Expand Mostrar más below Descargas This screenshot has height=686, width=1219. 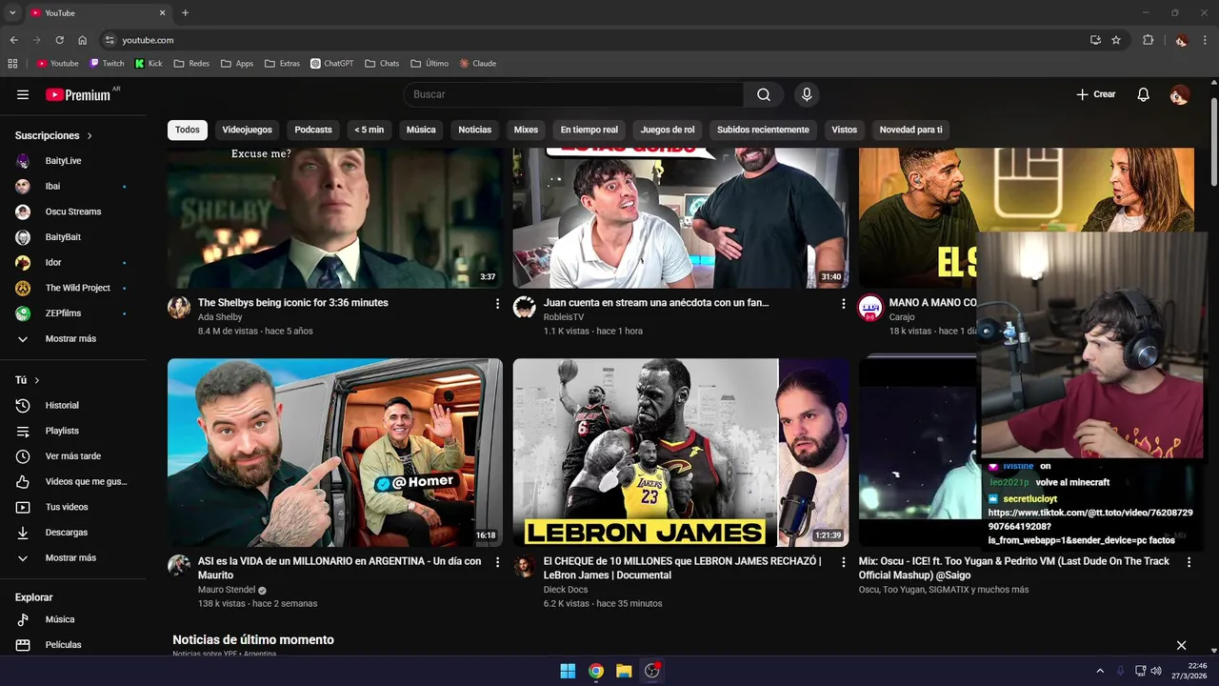click(72, 558)
